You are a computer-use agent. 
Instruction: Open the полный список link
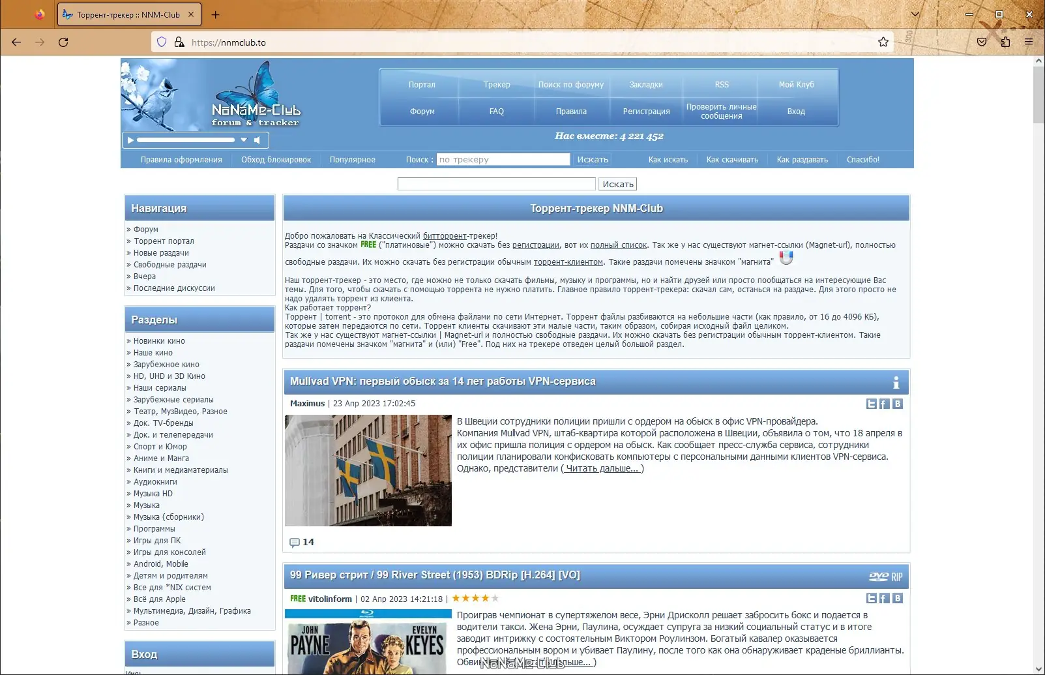619,245
